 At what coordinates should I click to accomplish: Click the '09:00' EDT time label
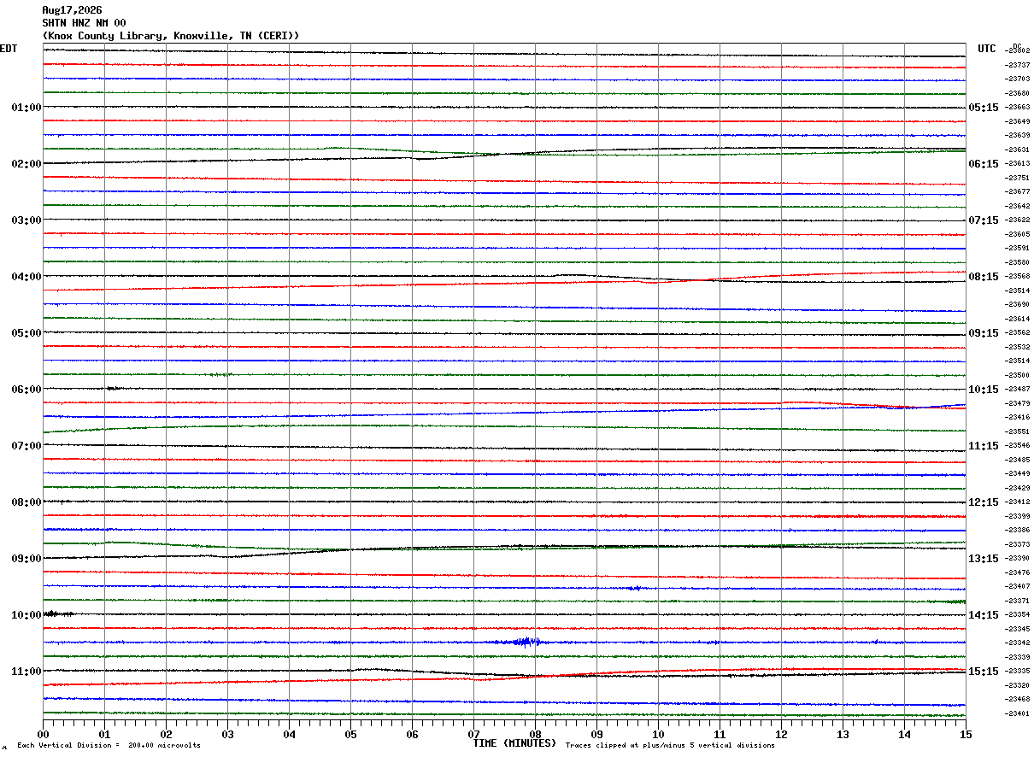26,559
